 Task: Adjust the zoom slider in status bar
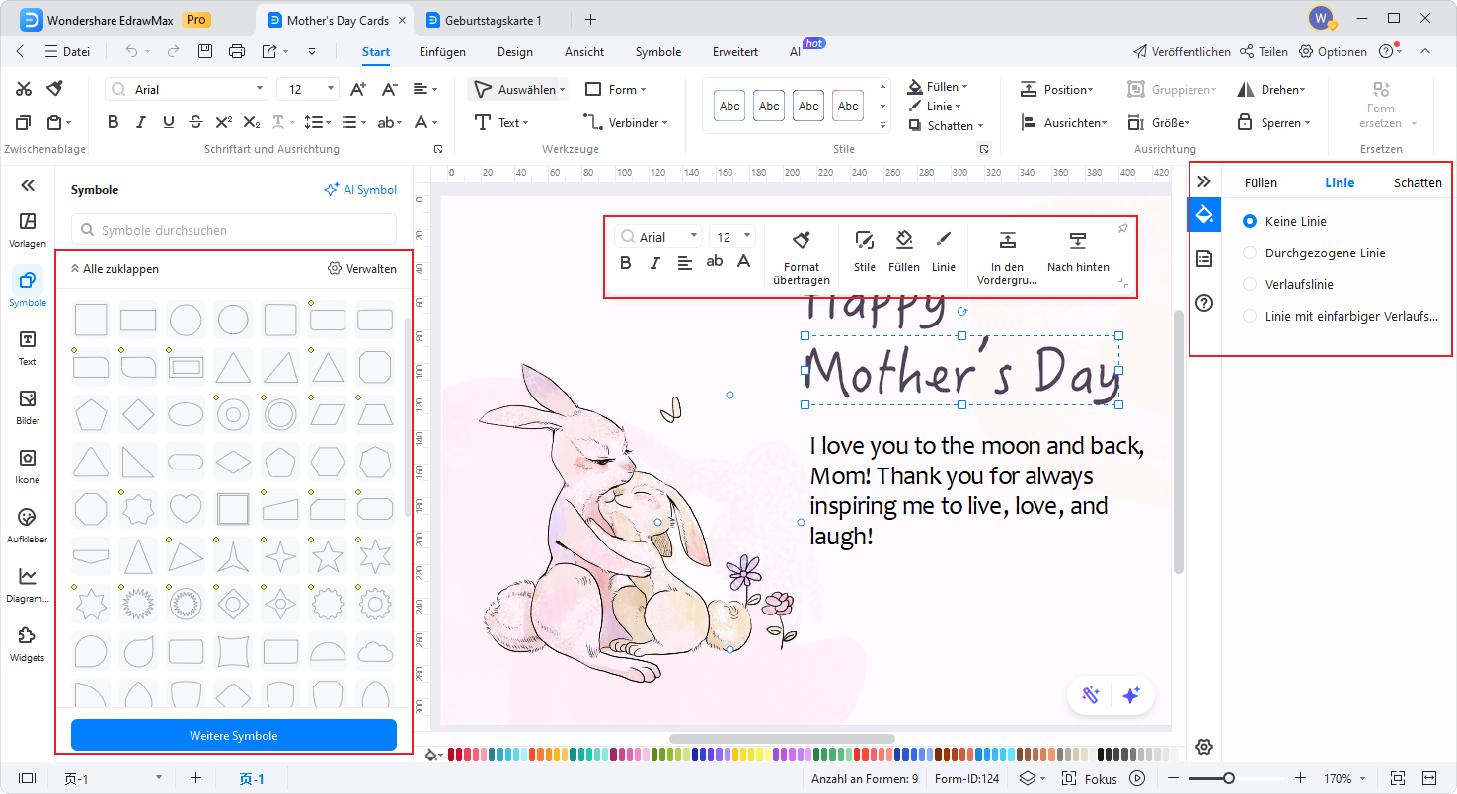pyautogui.click(x=1228, y=778)
